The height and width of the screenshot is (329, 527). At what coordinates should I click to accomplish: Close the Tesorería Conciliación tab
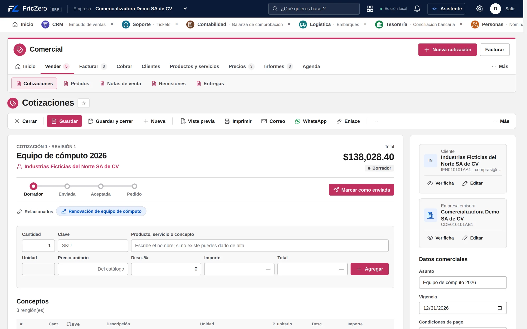click(x=461, y=24)
